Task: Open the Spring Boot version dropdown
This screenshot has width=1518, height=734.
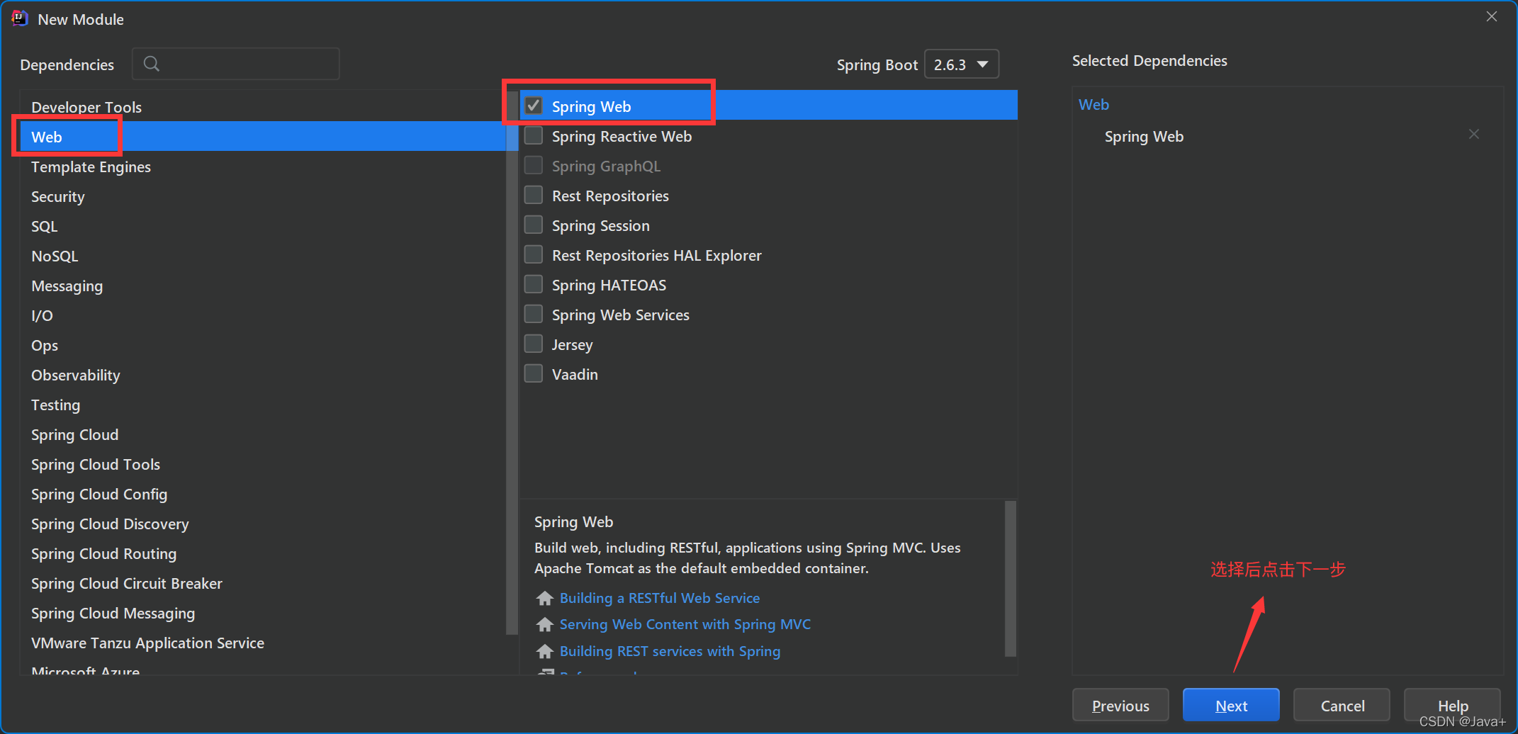Action: tap(962, 64)
